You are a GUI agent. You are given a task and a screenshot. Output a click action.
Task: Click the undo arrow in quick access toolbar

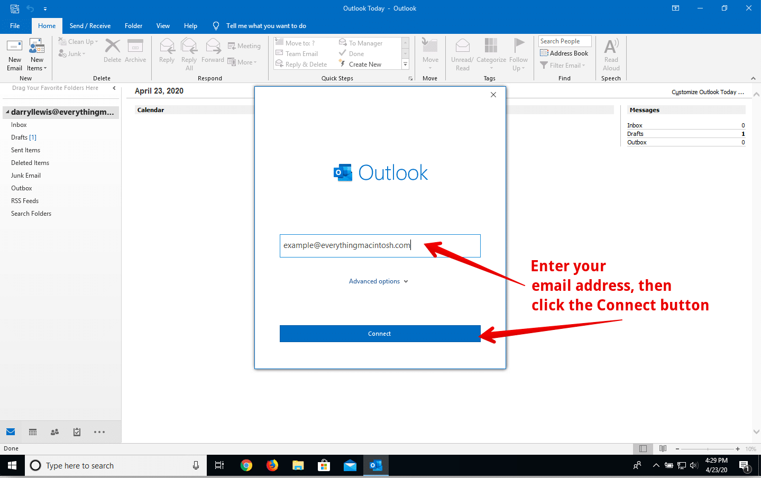pyautogui.click(x=30, y=8)
